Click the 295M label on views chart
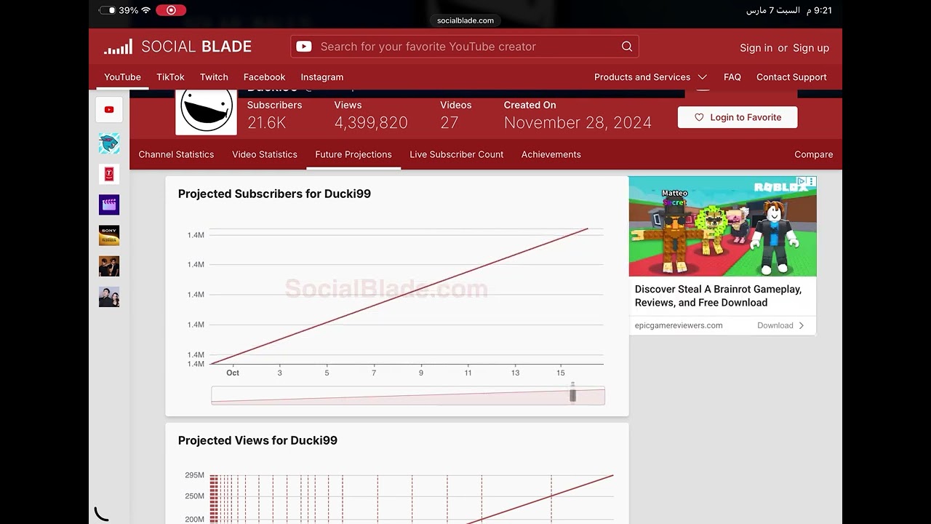This screenshot has height=524, width=931. pyautogui.click(x=195, y=475)
